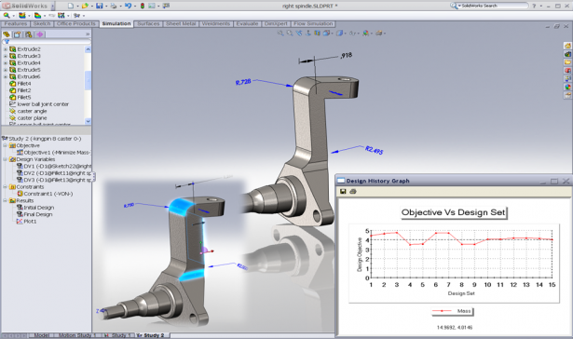Select Objective1 Minimize Mass item
The height and width of the screenshot is (339, 573).
coord(53,153)
